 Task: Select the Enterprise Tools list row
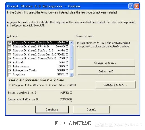point(39,70)
